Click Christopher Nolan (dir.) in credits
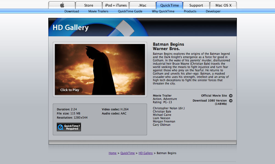Viewport: 275px width, 164px height. [x=169, y=108]
